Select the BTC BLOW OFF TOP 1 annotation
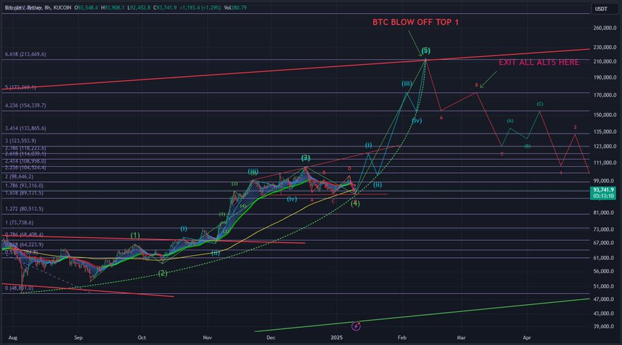 click(415, 22)
